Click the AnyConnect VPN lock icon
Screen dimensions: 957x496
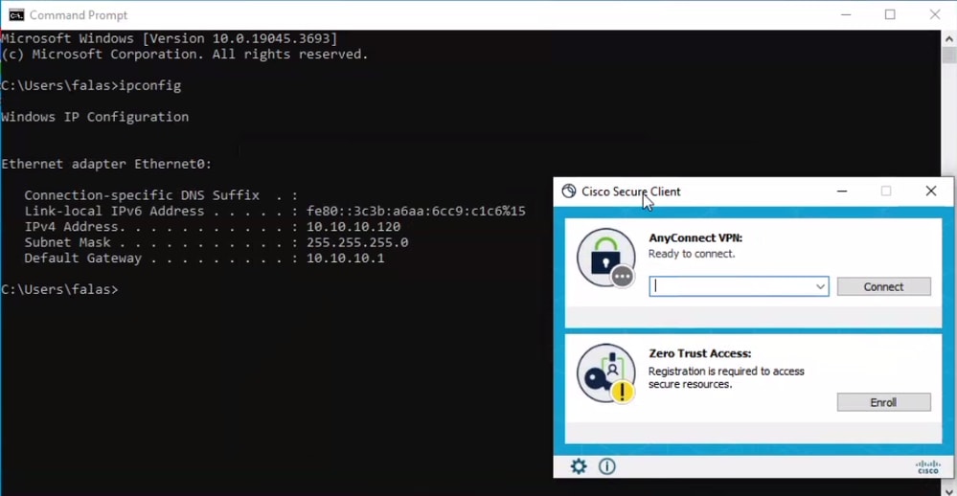[x=606, y=258]
